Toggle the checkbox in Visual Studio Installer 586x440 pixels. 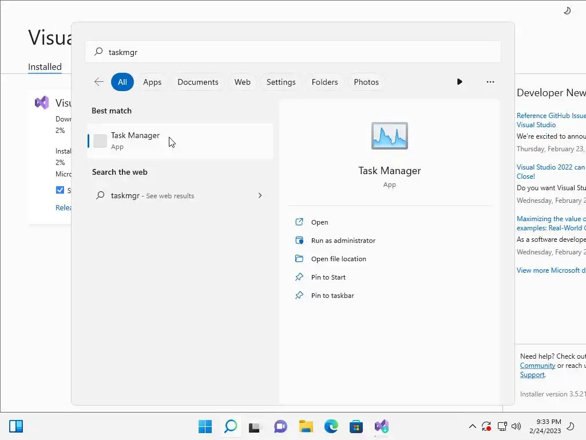pos(60,190)
